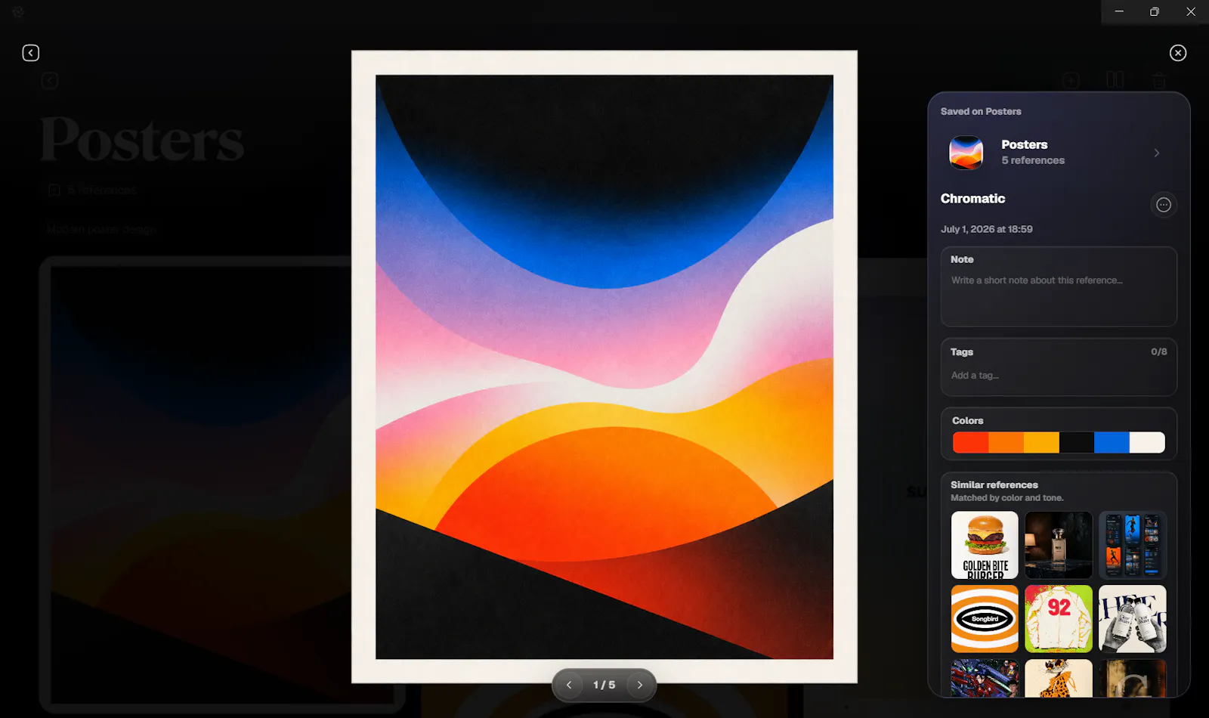The width and height of the screenshot is (1209, 718).
Task: Click the Note text field
Action: pyautogui.click(x=1059, y=287)
